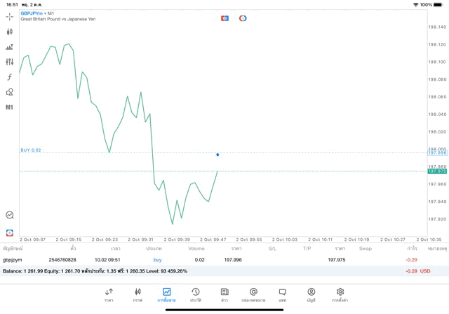Open the drawing objects shapes icon

click(x=9, y=92)
